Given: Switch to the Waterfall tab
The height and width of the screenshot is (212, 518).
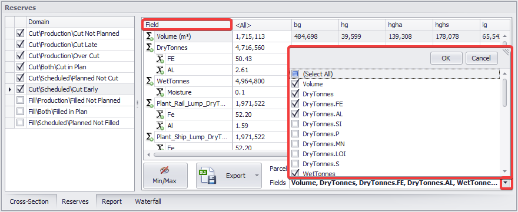Looking at the screenshot, I should click(x=148, y=201).
